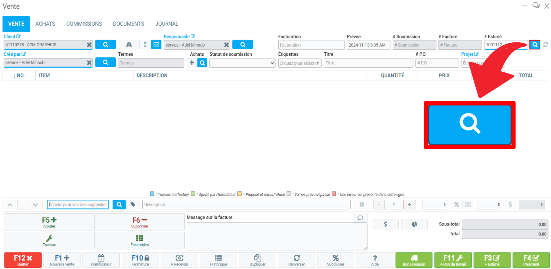Open the Étiquettes selection dropdown
The height and width of the screenshot is (269, 551).
coord(300,63)
